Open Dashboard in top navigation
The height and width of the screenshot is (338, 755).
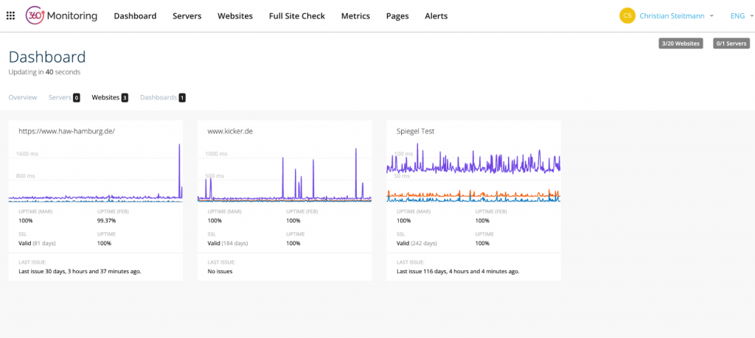pos(136,16)
